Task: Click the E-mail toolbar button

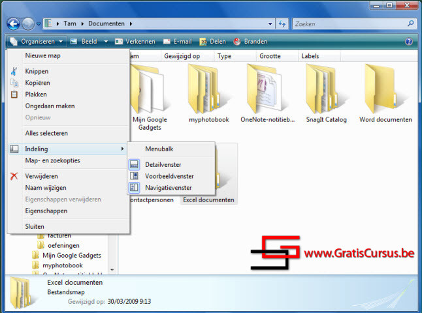Action: point(178,41)
